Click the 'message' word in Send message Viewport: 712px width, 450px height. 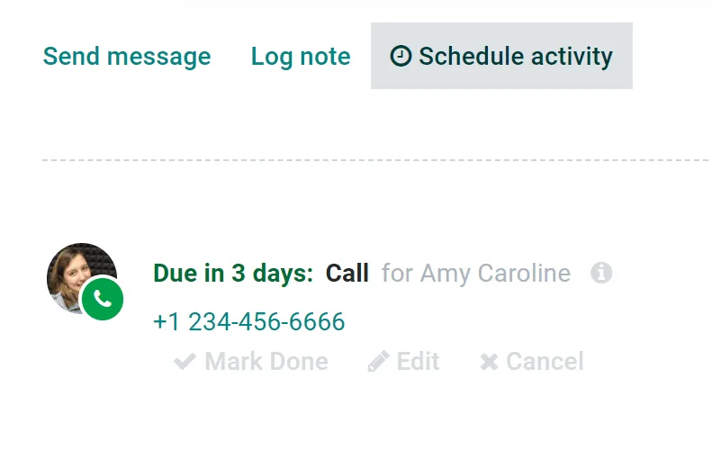coord(159,58)
